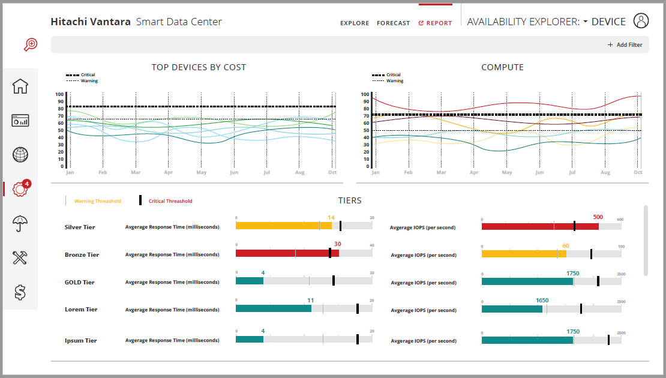This screenshot has width=666, height=378.
Task: Click Warning legend in Compute chart
Action: 395,80
